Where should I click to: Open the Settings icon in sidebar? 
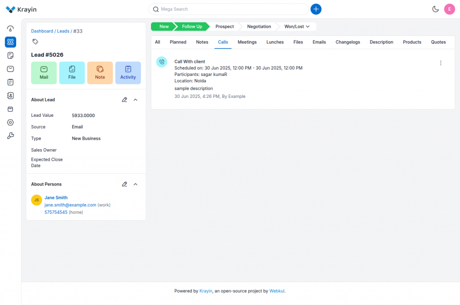pos(10,123)
